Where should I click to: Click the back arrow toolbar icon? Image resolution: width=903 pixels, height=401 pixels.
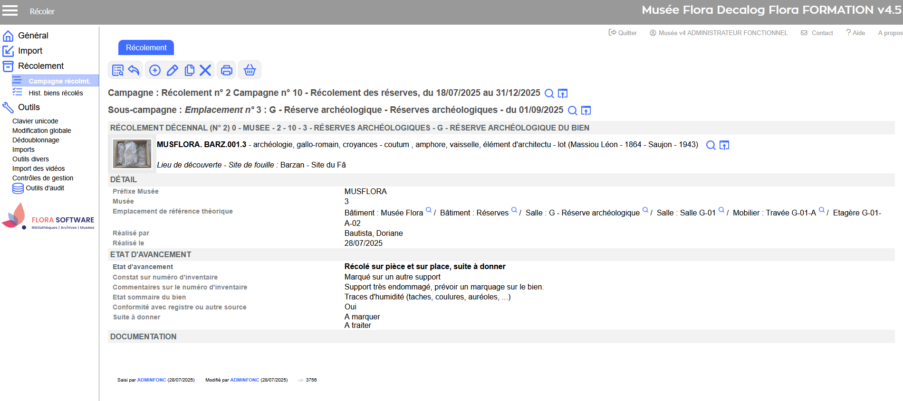(134, 70)
